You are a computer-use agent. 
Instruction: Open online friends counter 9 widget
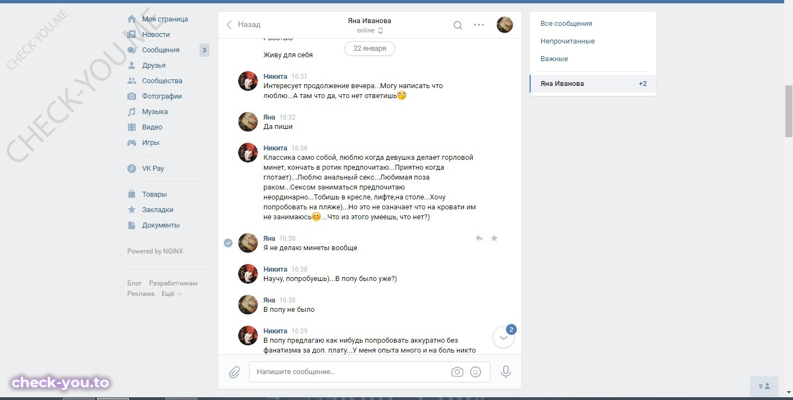click(x=764, y=386)
